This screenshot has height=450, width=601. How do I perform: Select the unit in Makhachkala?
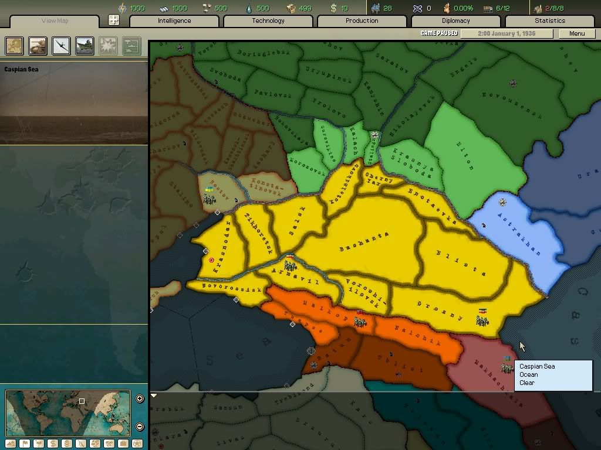pyautogui.click(x=507, y=365)
